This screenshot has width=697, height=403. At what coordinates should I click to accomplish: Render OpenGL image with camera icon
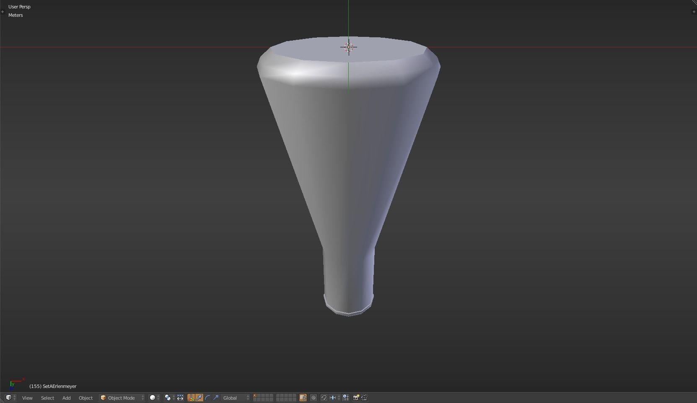tap(356, 398)
